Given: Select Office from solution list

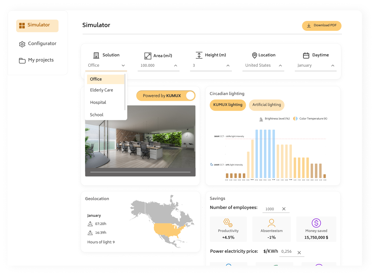Looking at the screenshot, I should pyautogui.click(x=106, y=79).
